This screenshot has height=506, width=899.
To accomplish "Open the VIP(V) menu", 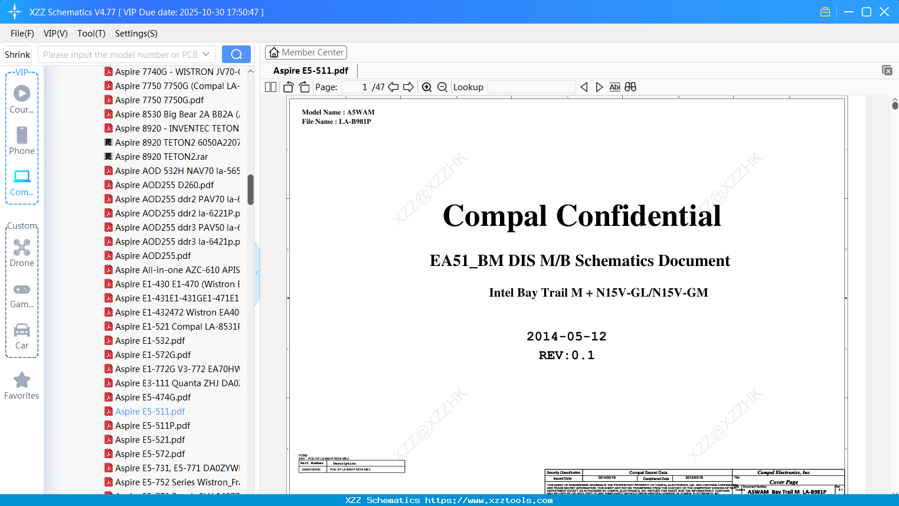I will coord(55,34).
